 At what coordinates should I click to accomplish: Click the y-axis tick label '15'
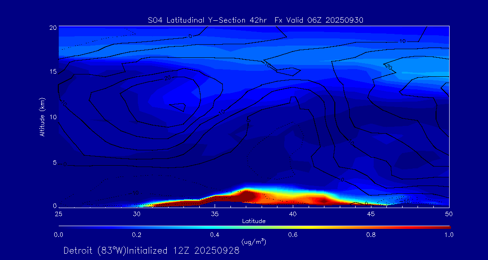click(52, 72)
